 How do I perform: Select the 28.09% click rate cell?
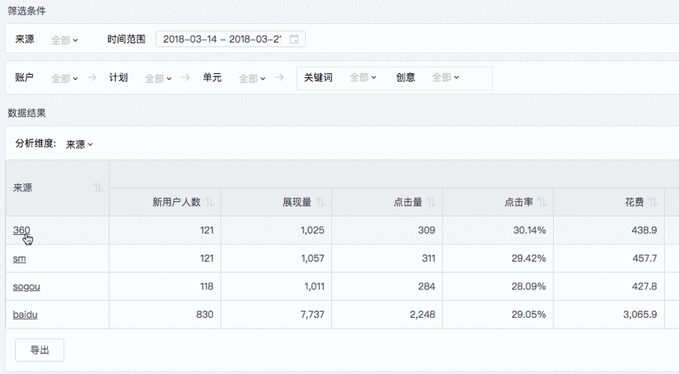click(x=498, y=286)
